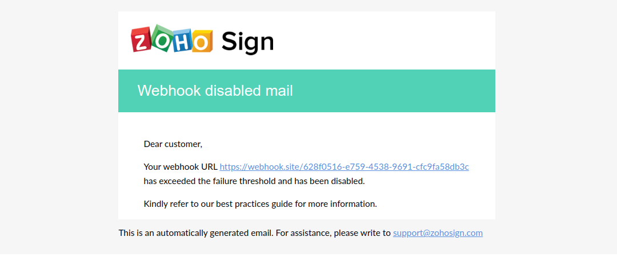
Task: Click the Dear customer greeting text
Action: point(173,144)
